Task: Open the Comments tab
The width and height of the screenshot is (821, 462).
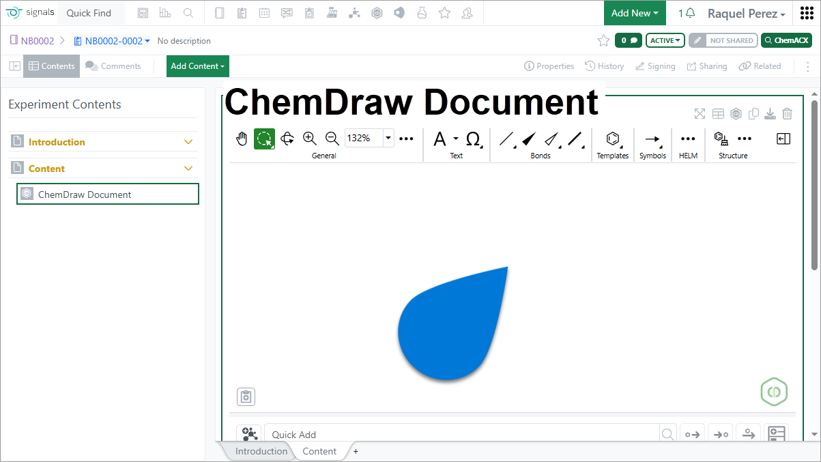Action: coord(113,66)
